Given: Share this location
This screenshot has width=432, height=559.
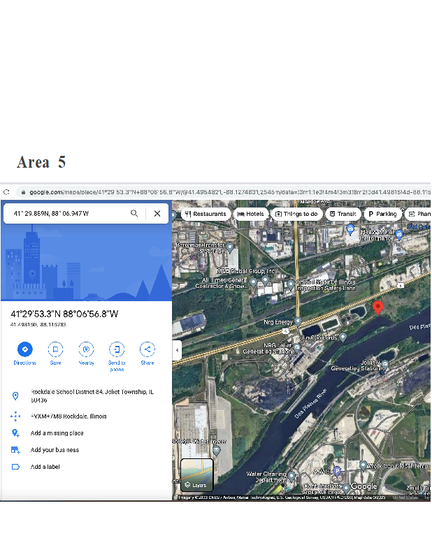Looking at the screenshot, I should [147, 349].
